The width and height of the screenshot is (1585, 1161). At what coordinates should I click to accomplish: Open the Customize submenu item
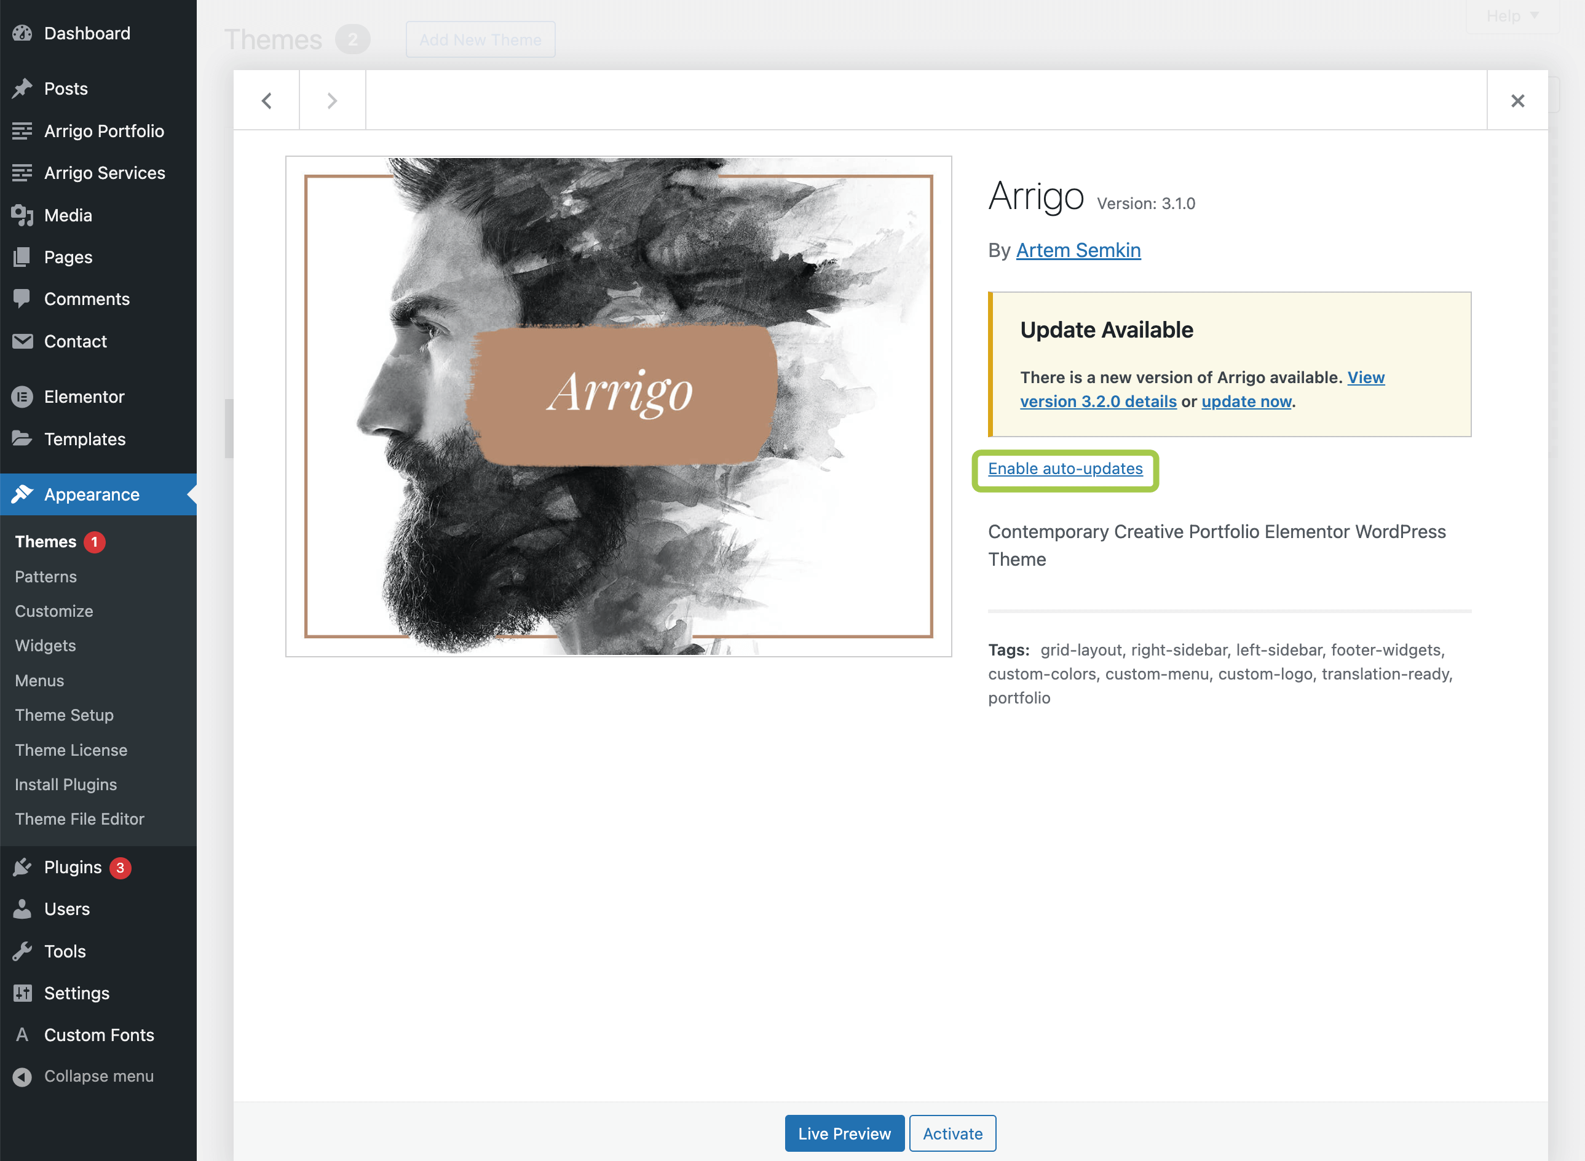pyautogui.click(x=54, y=611)
